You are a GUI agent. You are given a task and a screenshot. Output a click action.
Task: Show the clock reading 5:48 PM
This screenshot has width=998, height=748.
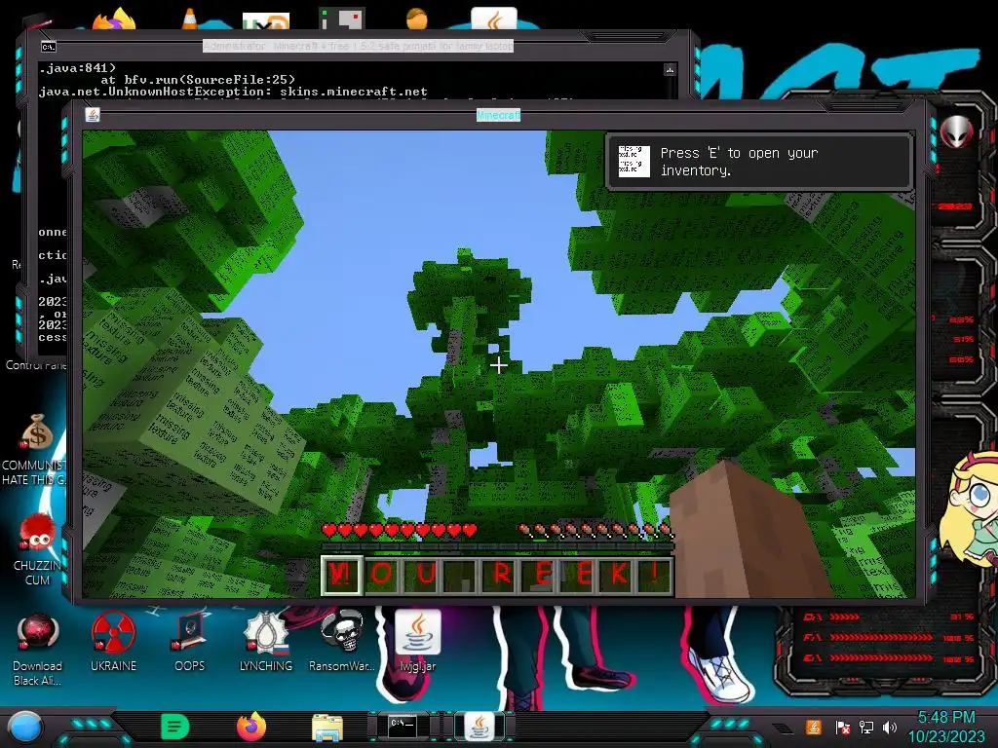[x=945, y=718]
